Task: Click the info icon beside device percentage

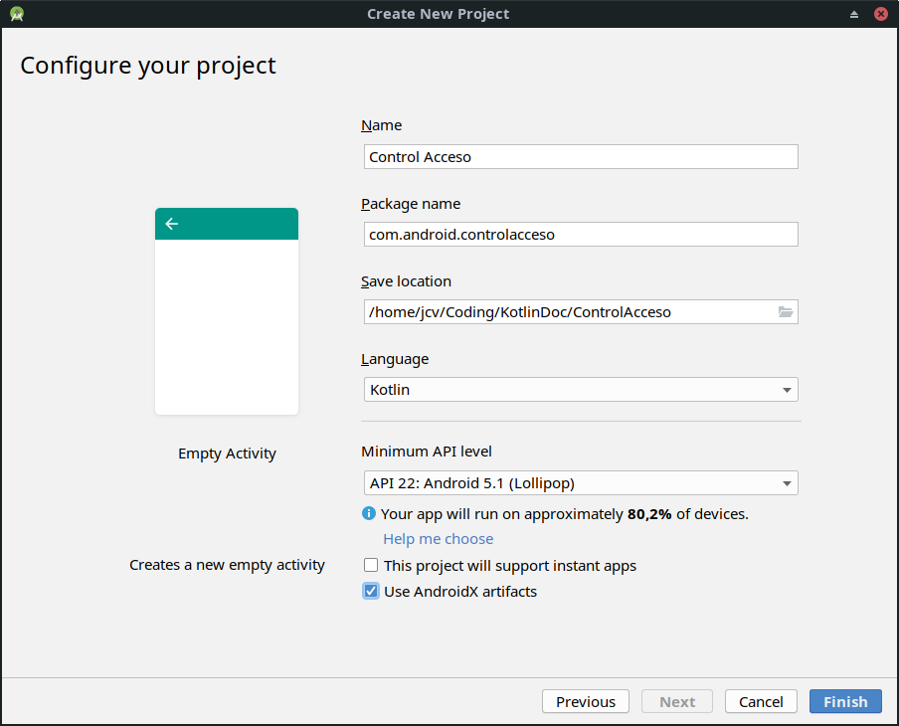Action: 369,514
